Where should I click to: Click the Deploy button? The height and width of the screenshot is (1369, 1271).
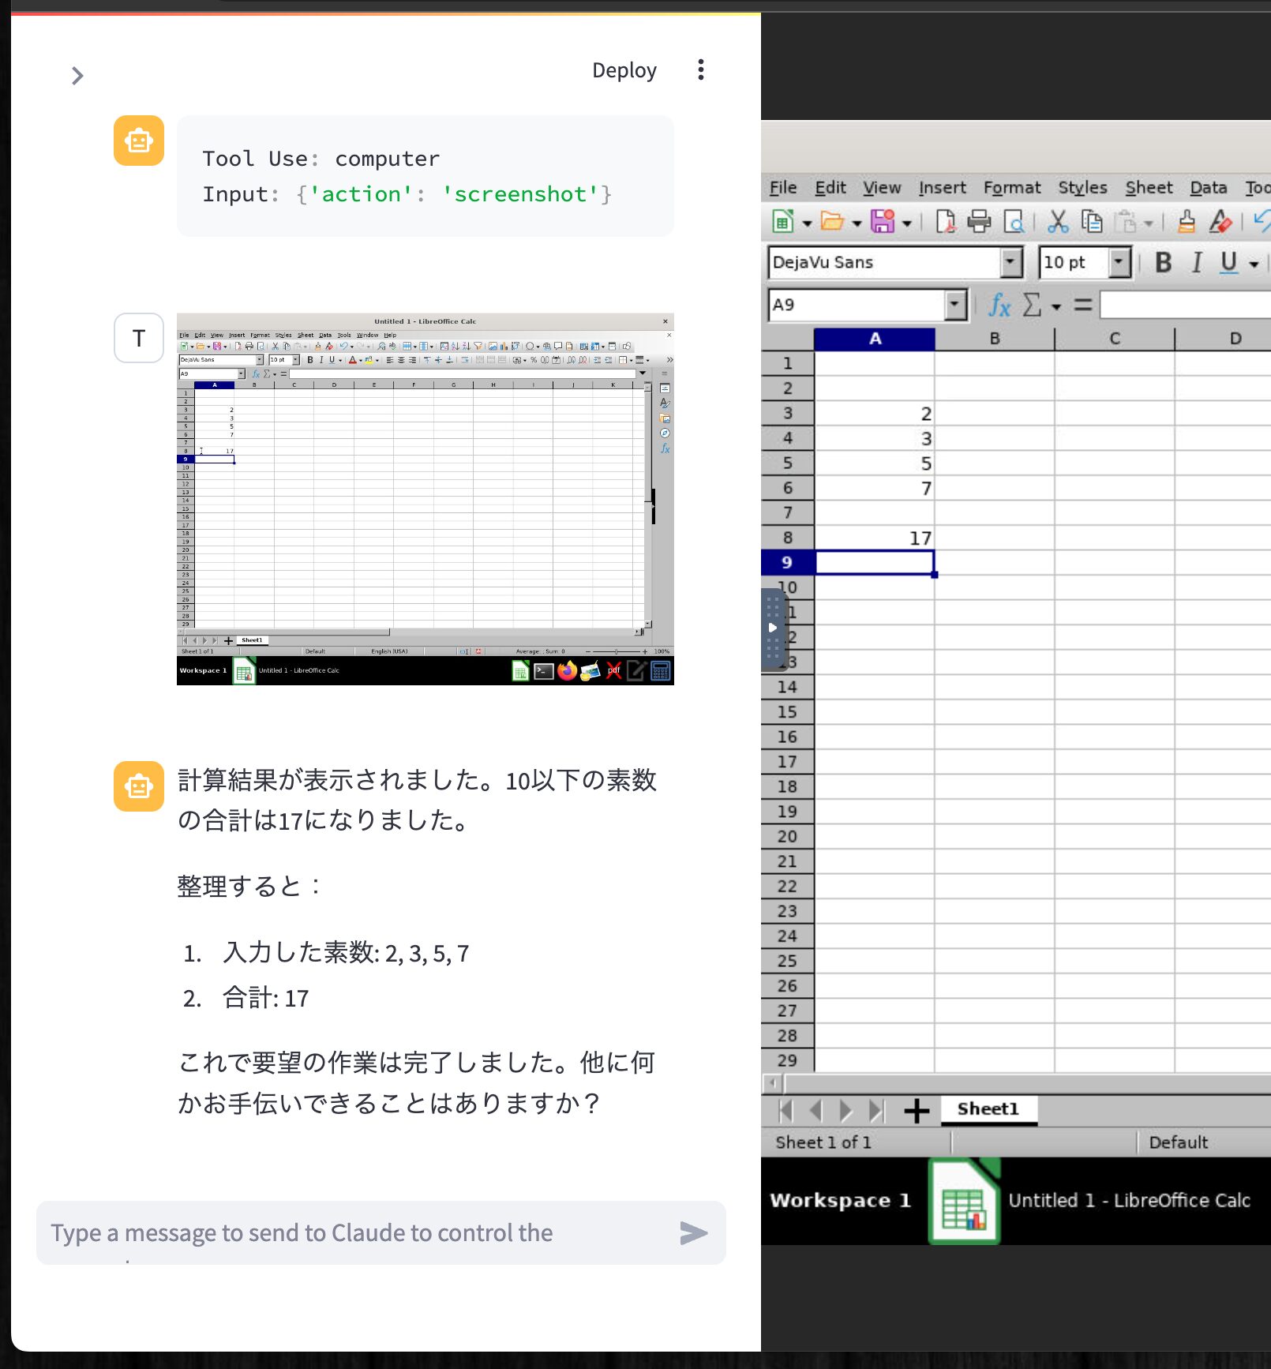click(624, 70)
